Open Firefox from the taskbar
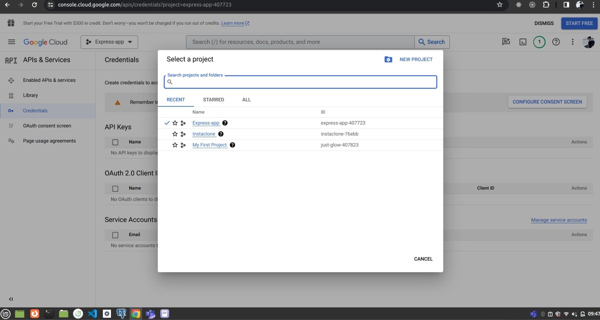The width and height of the screenshot is (600, 320). click(x=35, y=314)
